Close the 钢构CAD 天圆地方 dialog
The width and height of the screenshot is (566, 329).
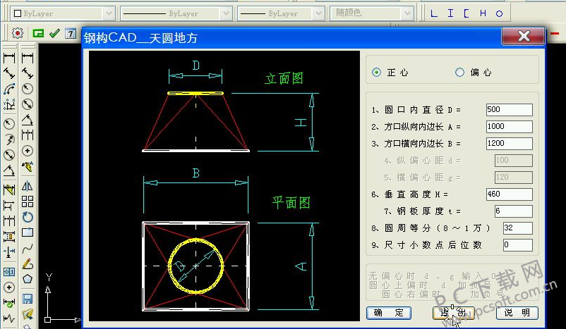524,36
